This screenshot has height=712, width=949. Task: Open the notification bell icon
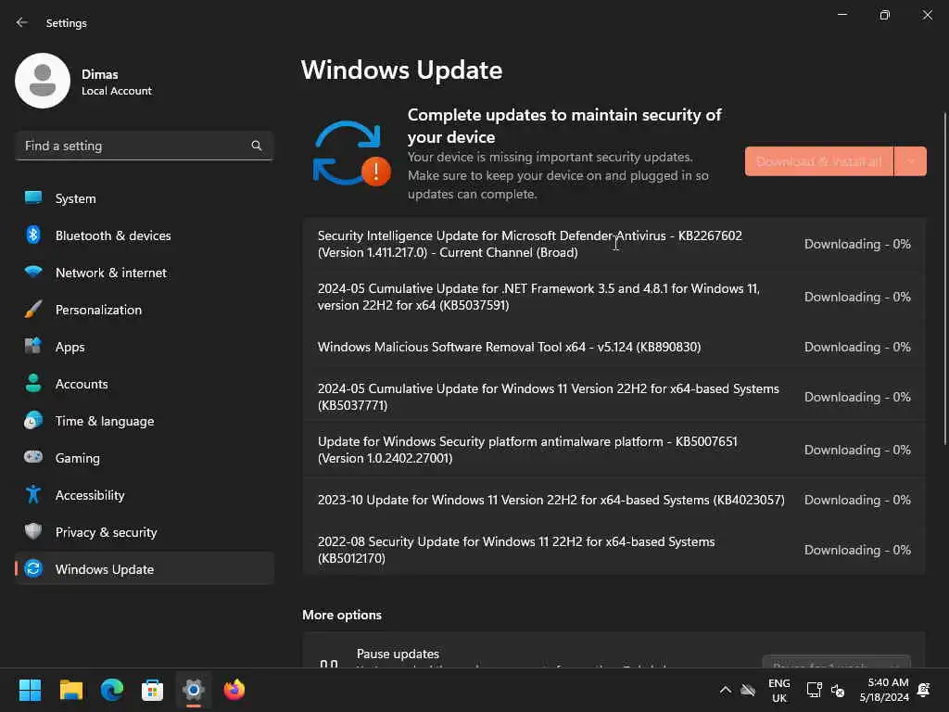pos(924,690)
